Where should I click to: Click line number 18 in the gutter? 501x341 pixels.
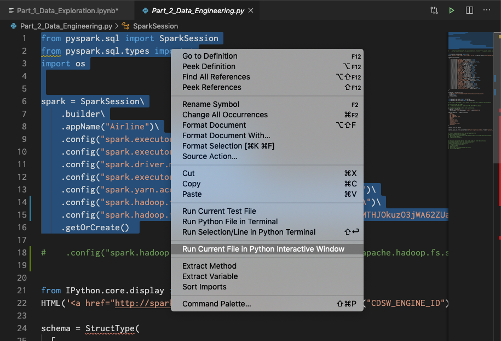coord(22,253)
